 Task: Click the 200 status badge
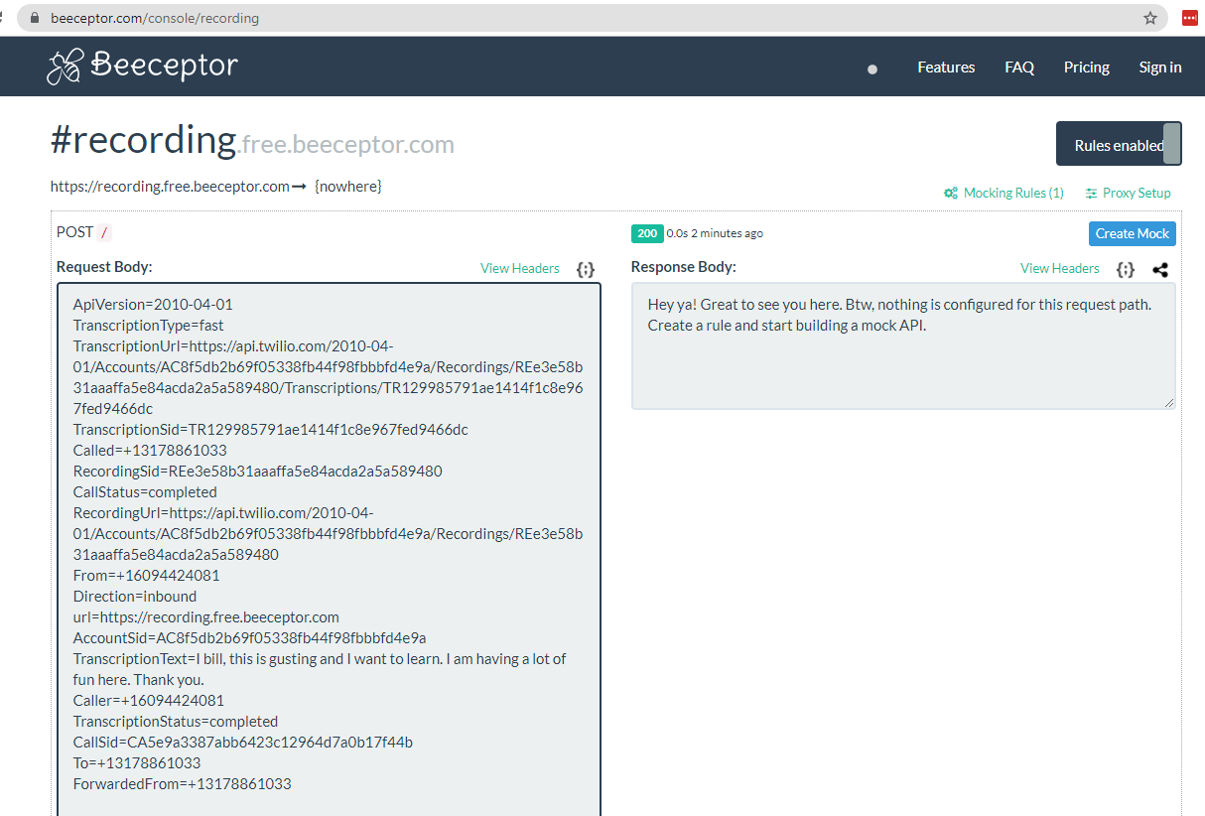[646, 233]
